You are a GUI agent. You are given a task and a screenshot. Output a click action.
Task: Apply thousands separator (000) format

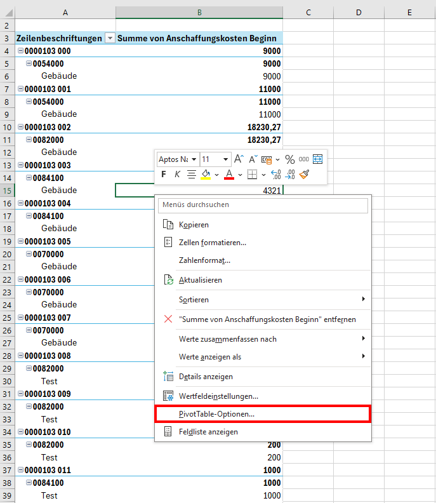303,159
